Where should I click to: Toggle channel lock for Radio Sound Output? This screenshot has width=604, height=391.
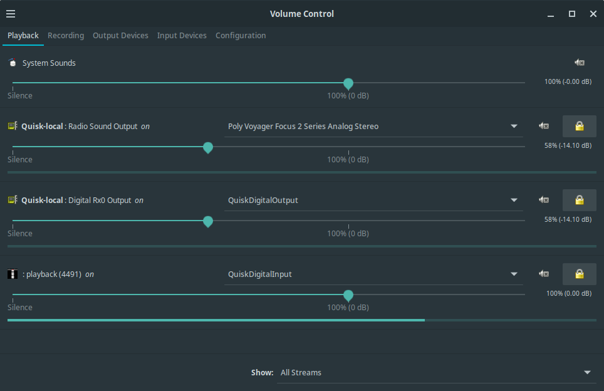click(579, 127)
